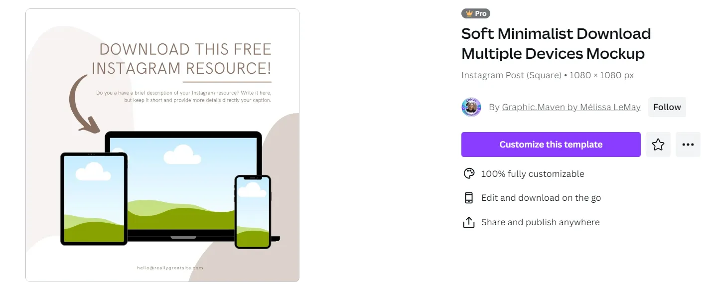Image resolution: width=711 pixels, height=298 pixels.
Task: Click the smartphone mockup in the preview
Action: point(253,212)
